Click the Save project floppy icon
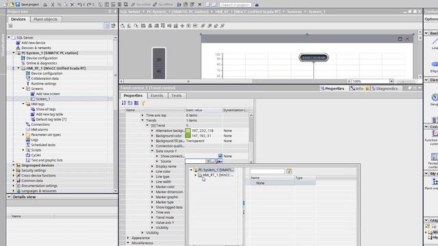 (x=18, y=5)
